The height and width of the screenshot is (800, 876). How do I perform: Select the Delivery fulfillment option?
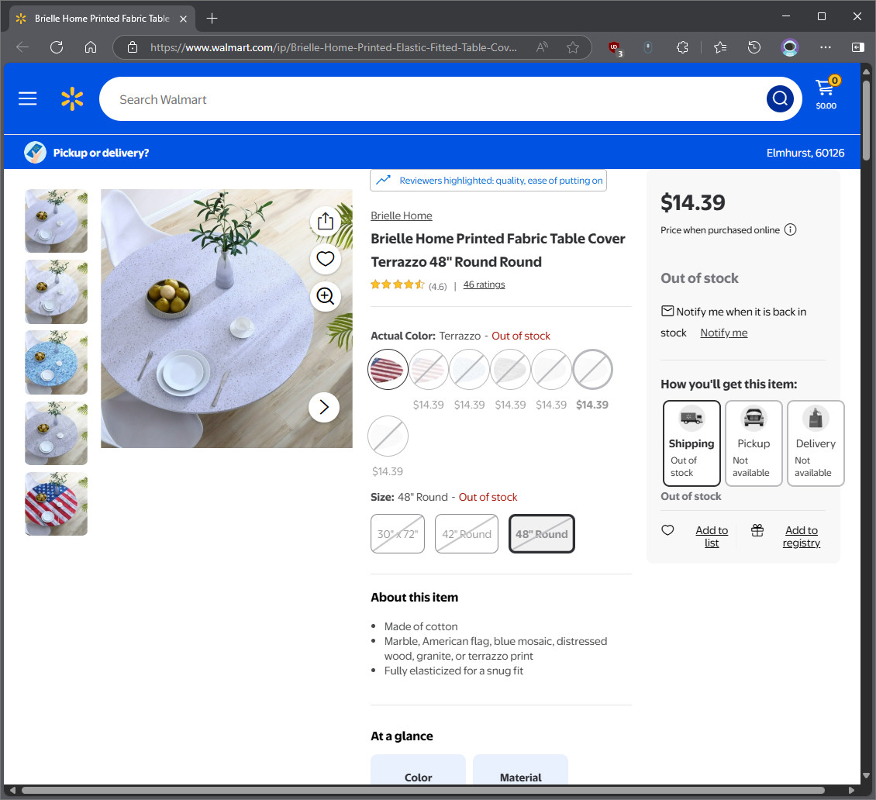click(816, 443)
